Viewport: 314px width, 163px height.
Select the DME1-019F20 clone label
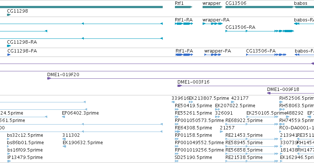(63, 75)
